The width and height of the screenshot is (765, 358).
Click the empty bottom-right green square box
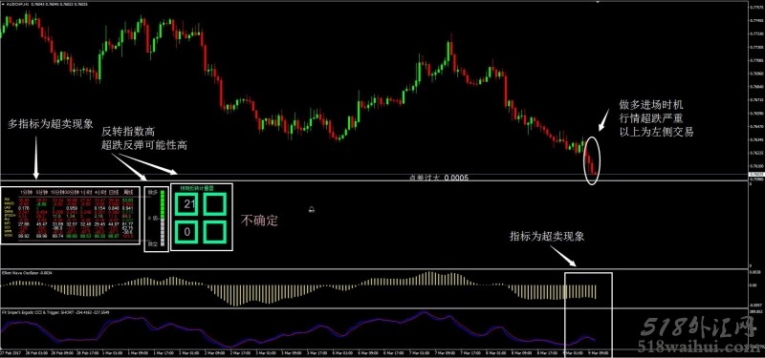click(x=214, y=232)
